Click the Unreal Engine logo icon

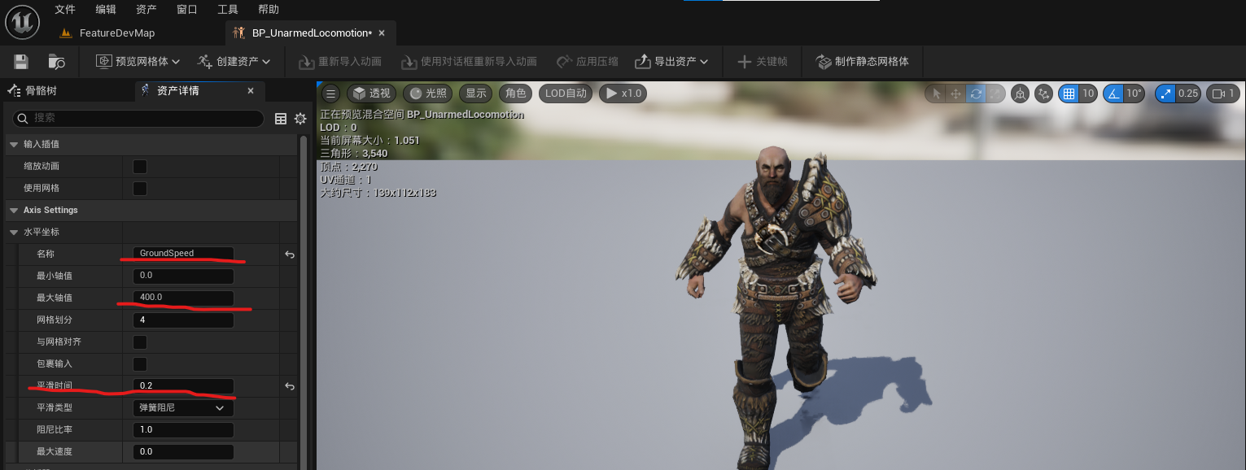coord(22,21)
